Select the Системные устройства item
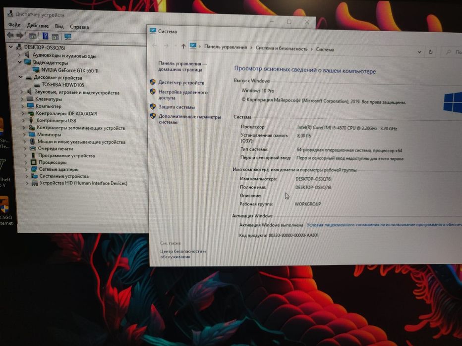 click(x=64, y=176)
